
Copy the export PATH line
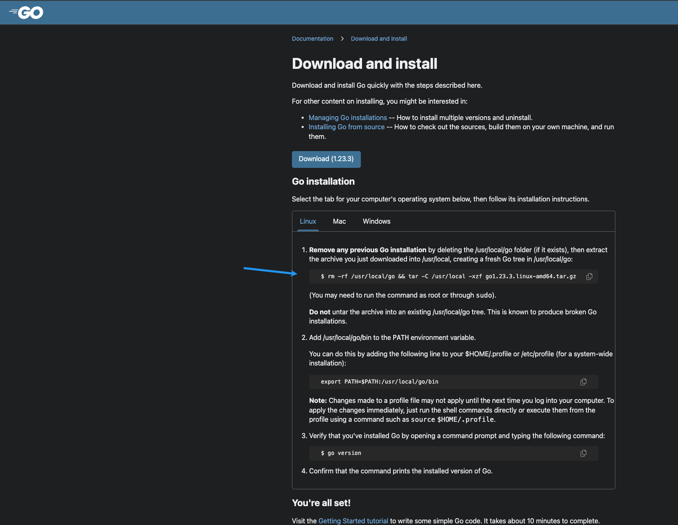583,382
